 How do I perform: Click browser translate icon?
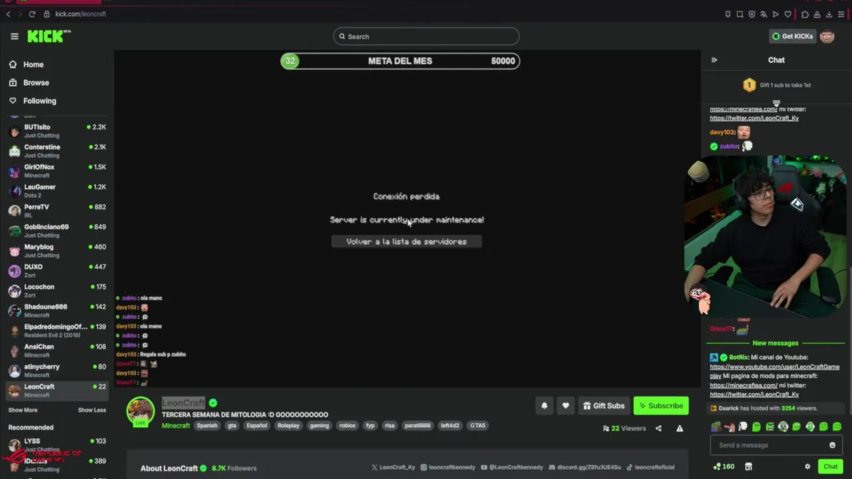coord(763,14)
